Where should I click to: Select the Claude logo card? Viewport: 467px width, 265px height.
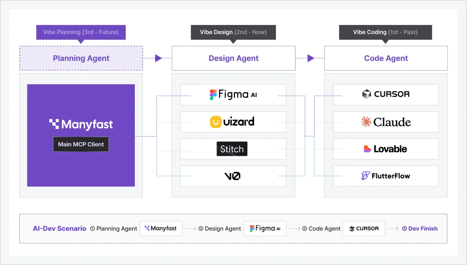point(386,122)
